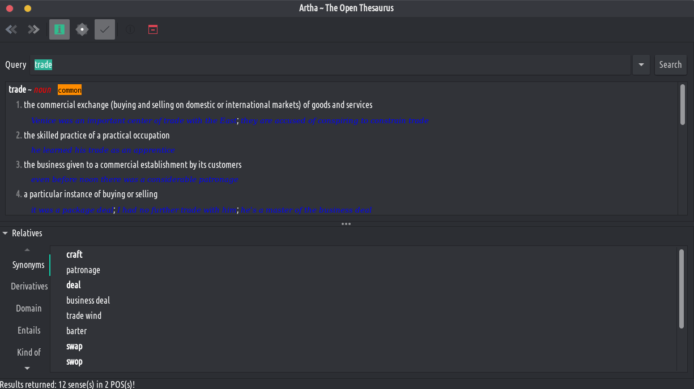This screenshot has height=389, width=694.
Task: Open the Options dialog from the toolbar
Action: pyautogui.click(x=82, y=29)
